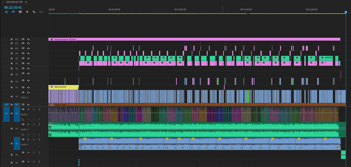Toggle sync lock on Audio 3

coord(23,140)
